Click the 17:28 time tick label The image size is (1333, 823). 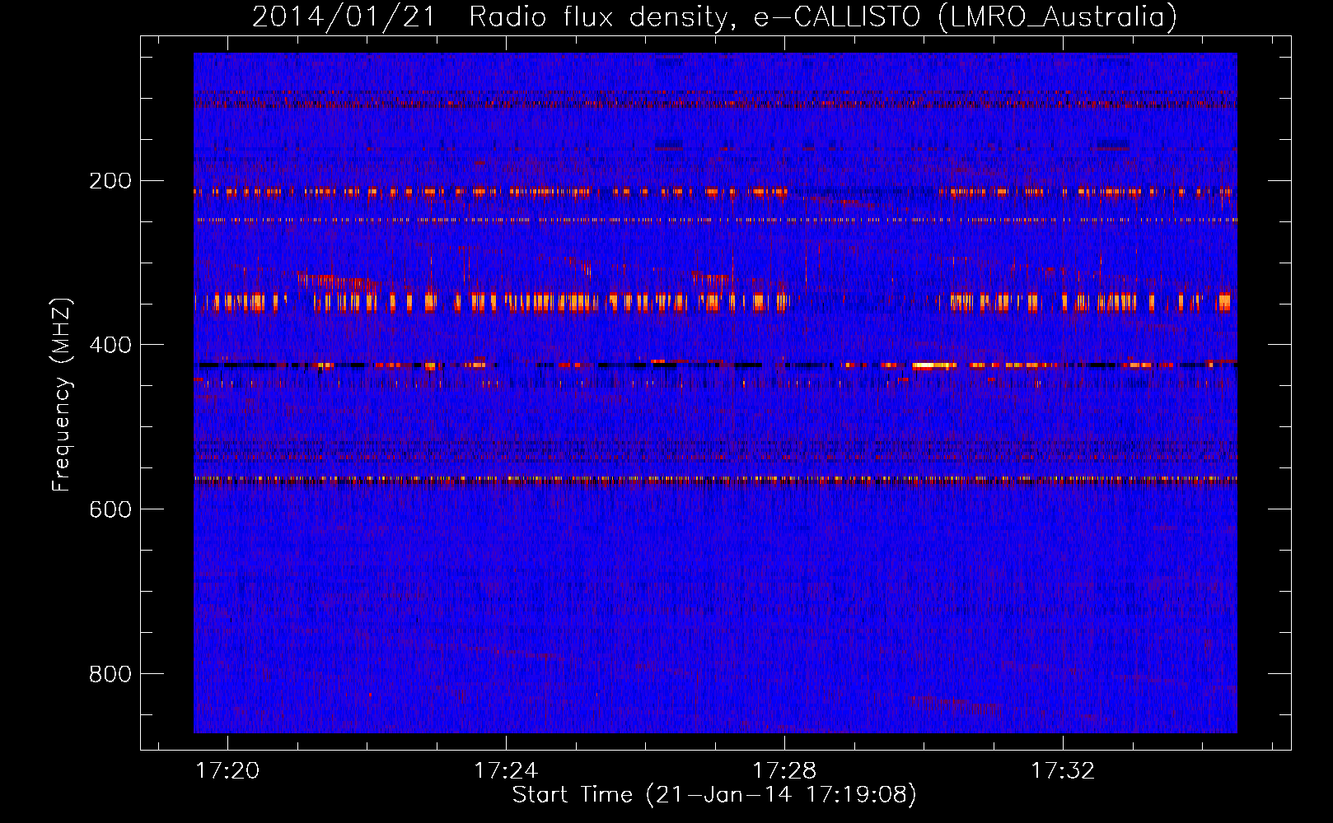click(784, 770)
